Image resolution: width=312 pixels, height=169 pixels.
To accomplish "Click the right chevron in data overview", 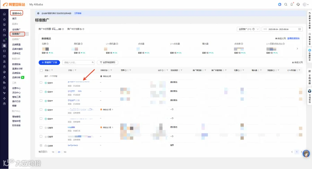I will (x=297, y=49).
